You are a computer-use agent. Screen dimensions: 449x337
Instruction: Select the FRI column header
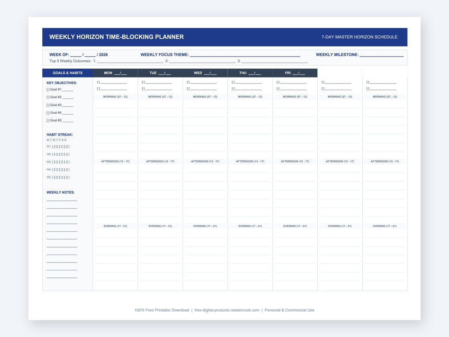[295, 73]
